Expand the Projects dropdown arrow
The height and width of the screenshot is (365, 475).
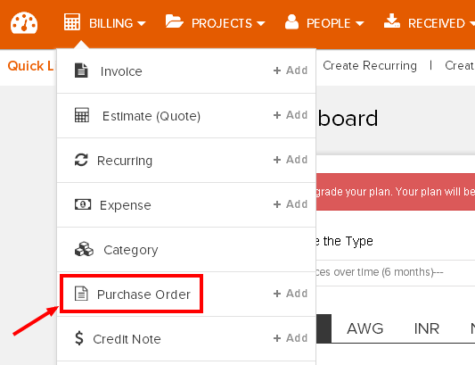(x=260, y=23)
